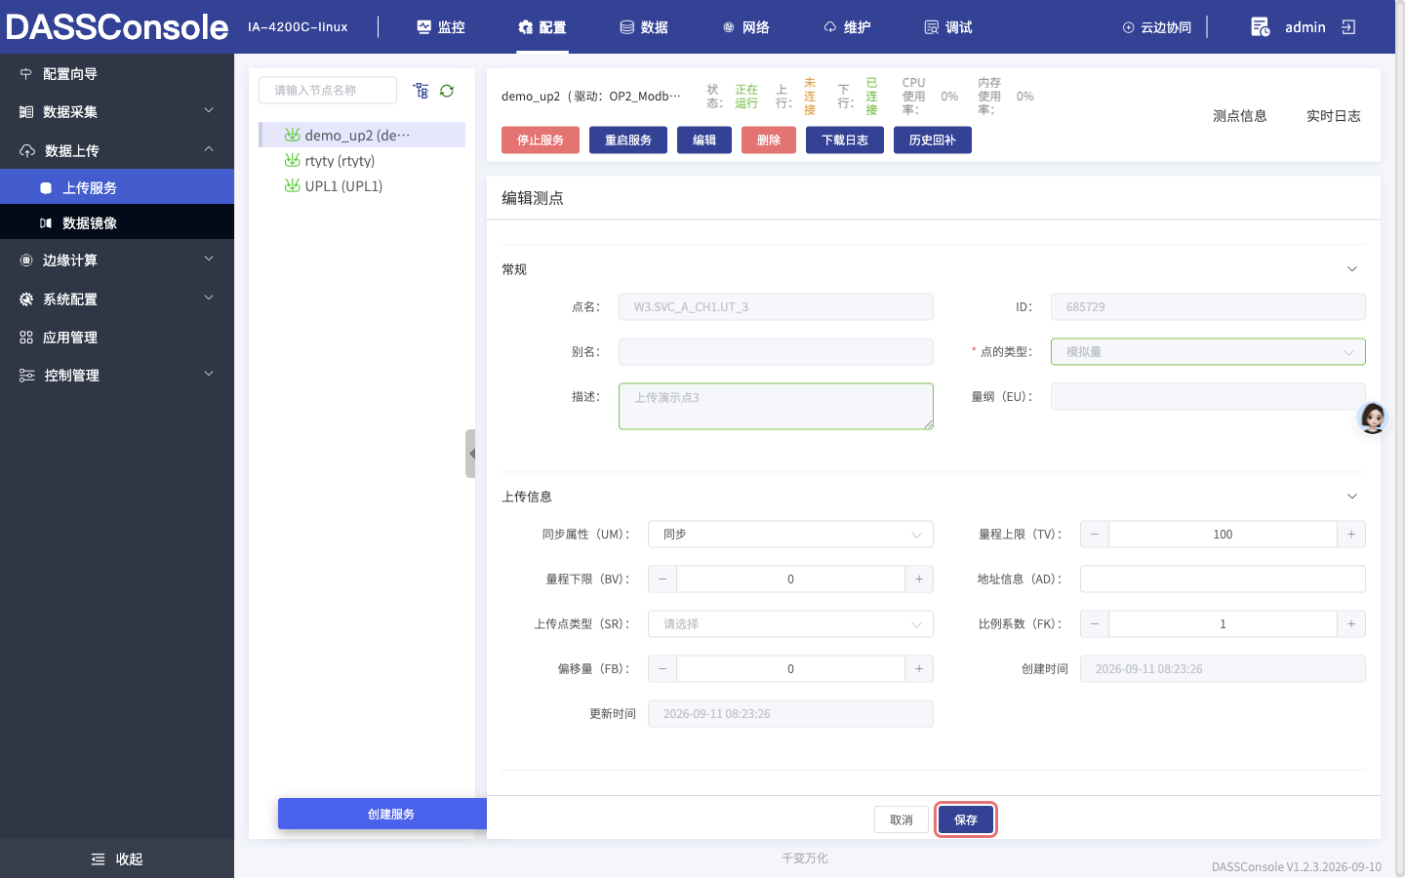Expand the 数据采集 sidebar menu
The width and height of the screenshot is (1405, 878).
point(117,112)
